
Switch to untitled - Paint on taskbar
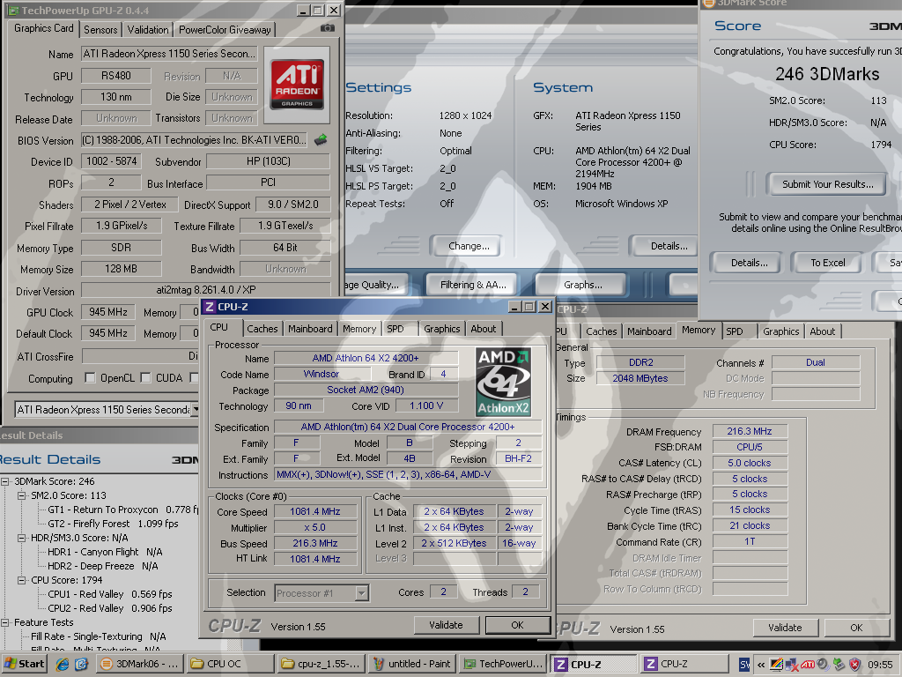(x=412, y=664)
